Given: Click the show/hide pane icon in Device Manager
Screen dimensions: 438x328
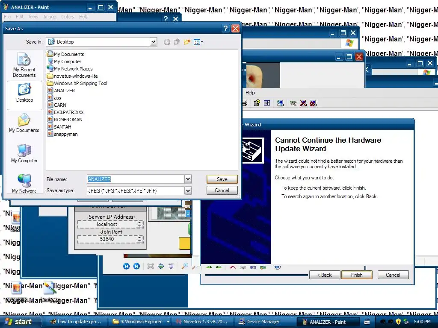Looking at the screenshot, I should point(267,103).
